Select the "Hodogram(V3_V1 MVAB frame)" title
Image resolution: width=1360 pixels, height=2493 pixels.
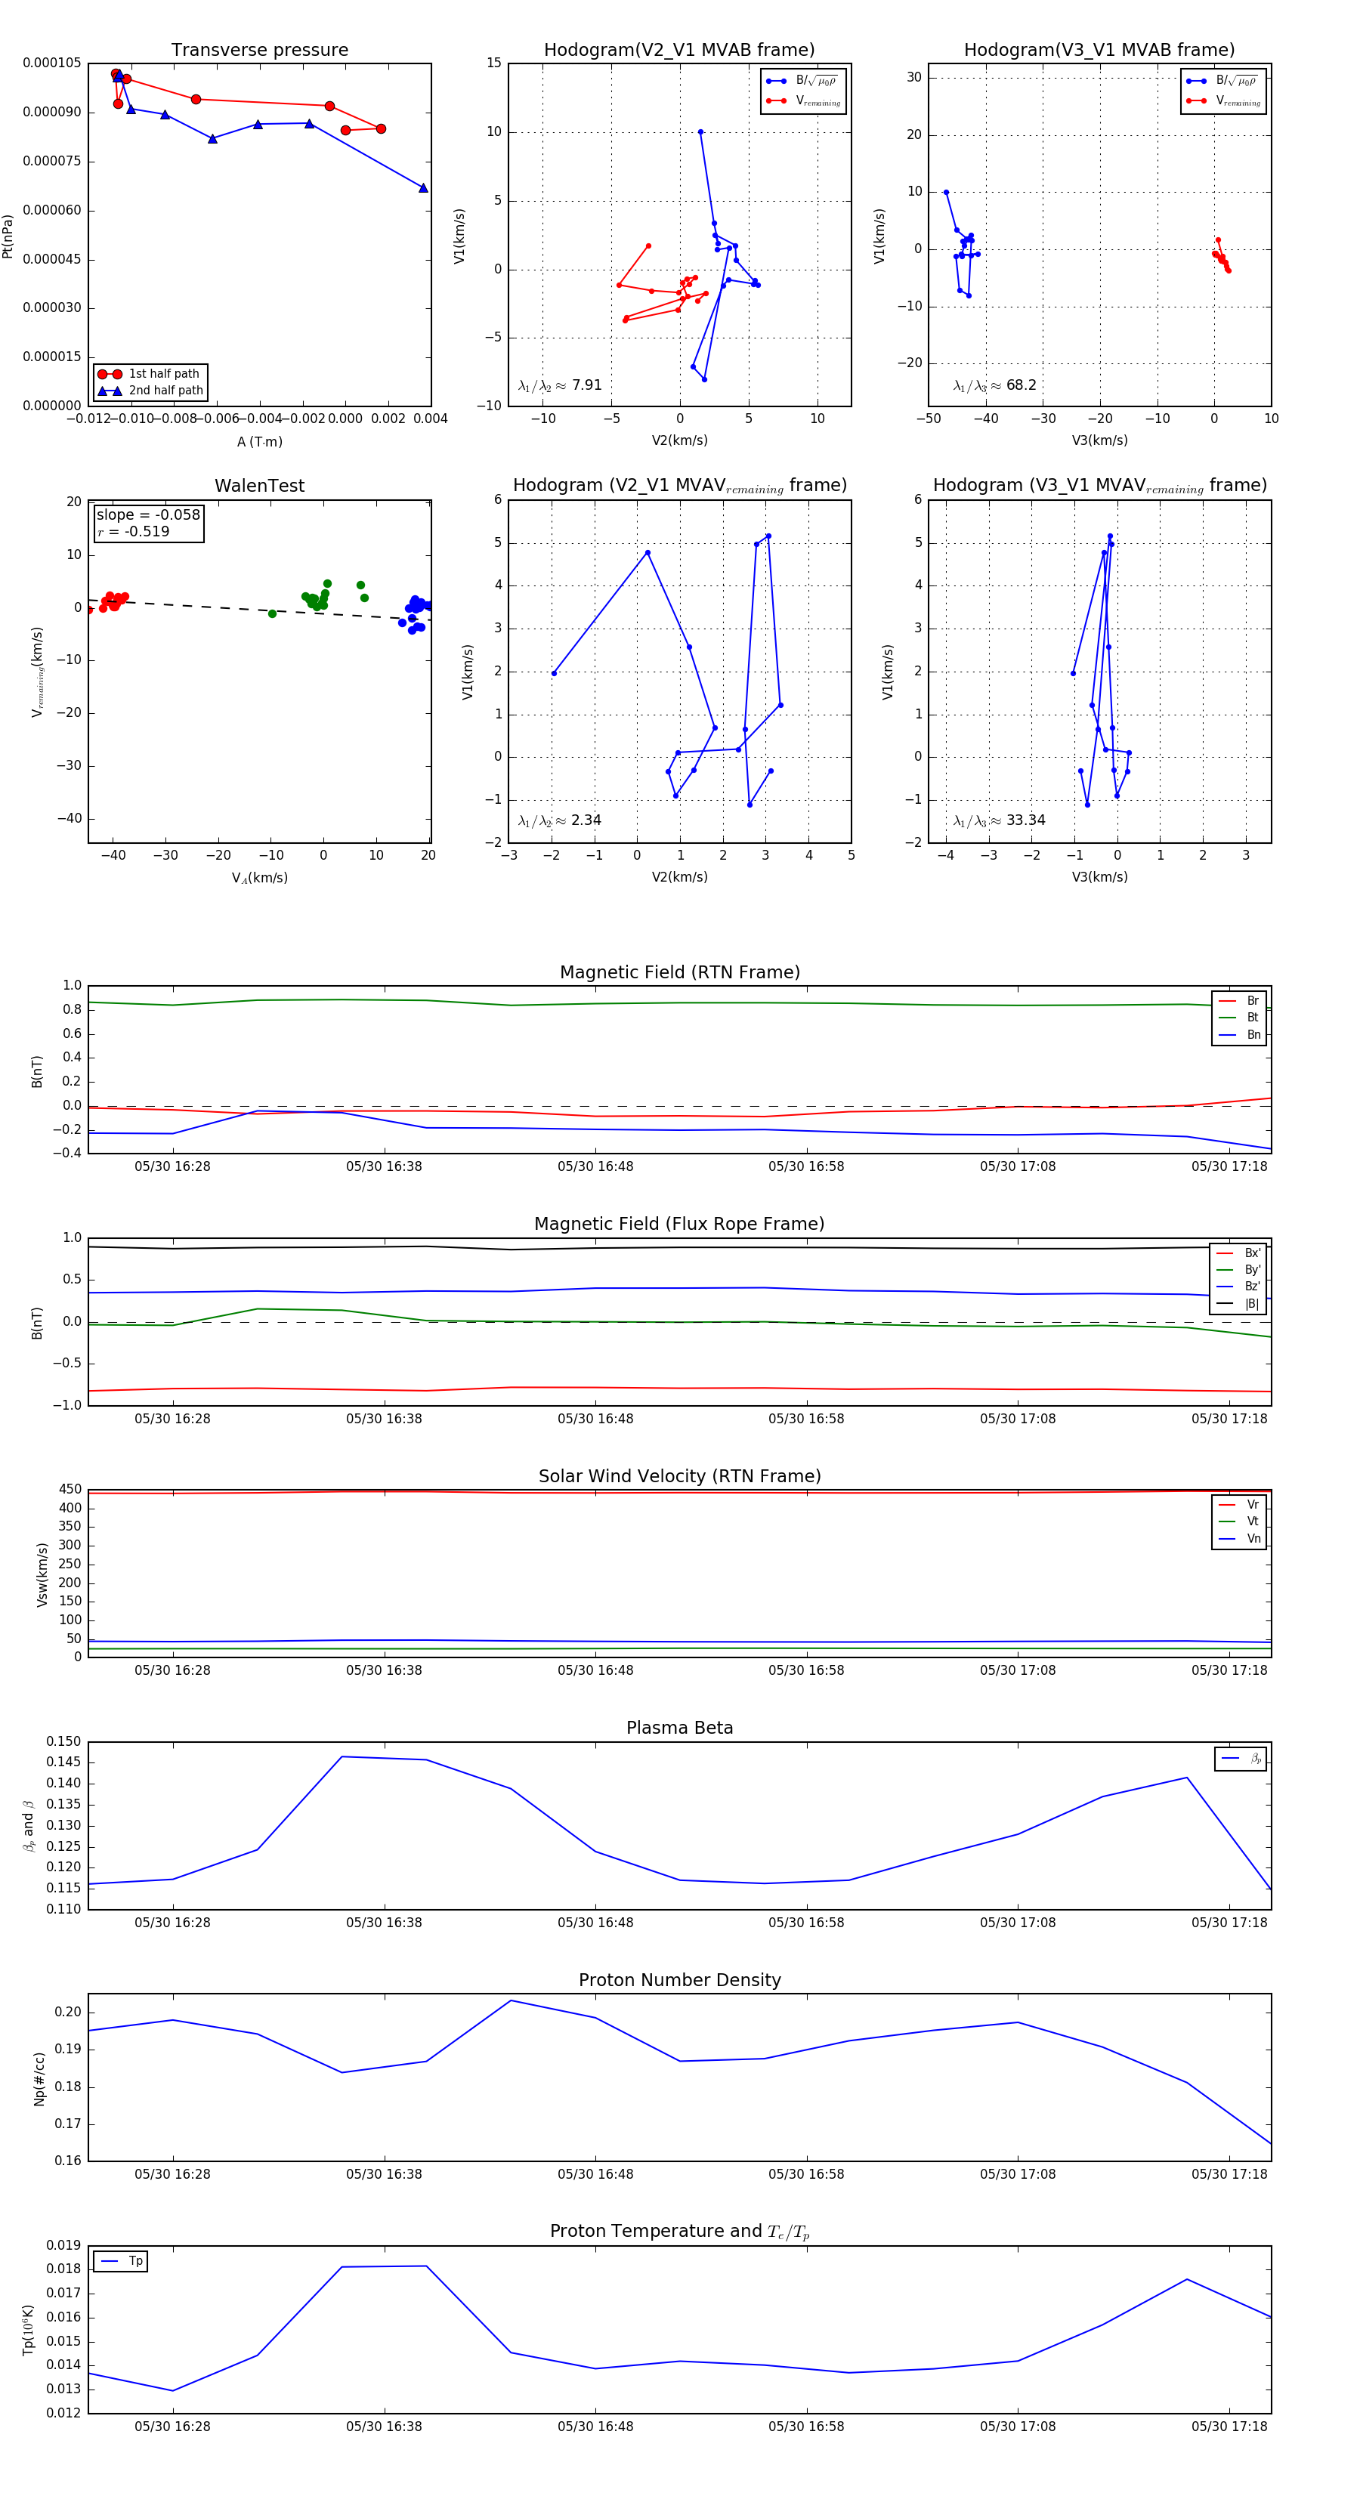pyautogui.click(x=1099, y=51)
